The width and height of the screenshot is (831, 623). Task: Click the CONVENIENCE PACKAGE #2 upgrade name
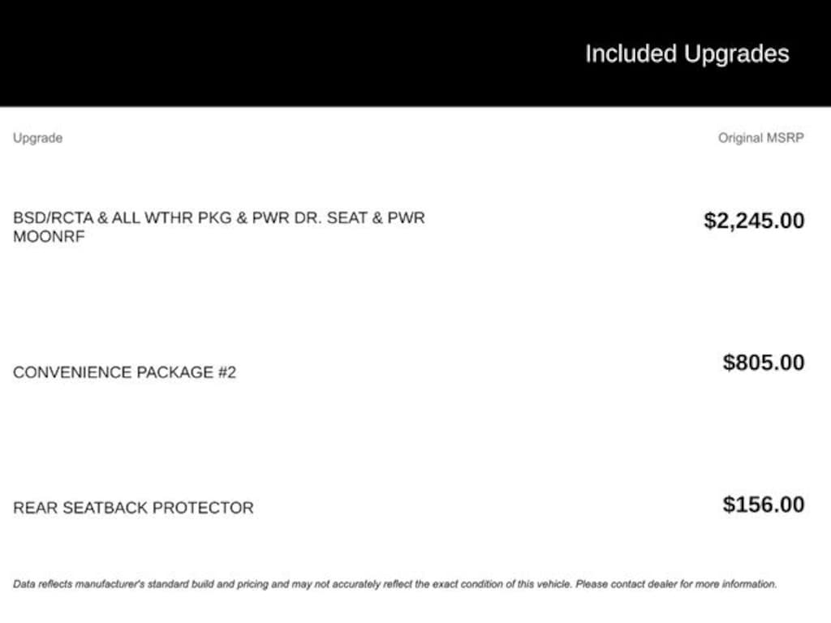(124, 372)
